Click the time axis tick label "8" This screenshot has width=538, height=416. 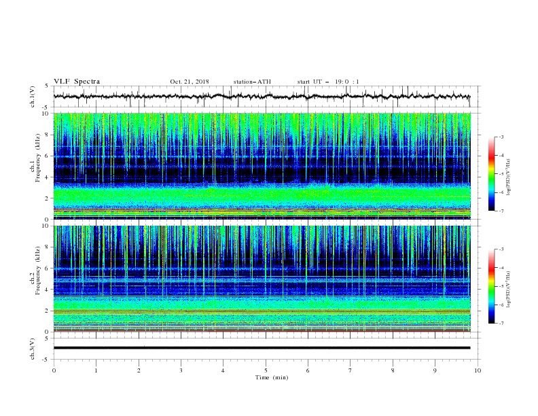tap(393, 370)
